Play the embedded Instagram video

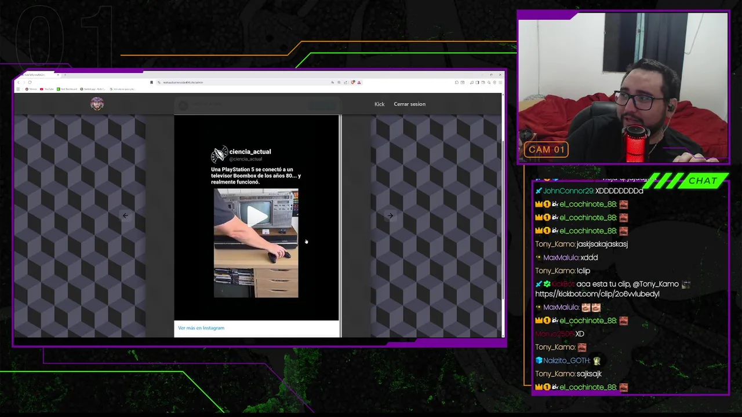[x=256, y=215]
